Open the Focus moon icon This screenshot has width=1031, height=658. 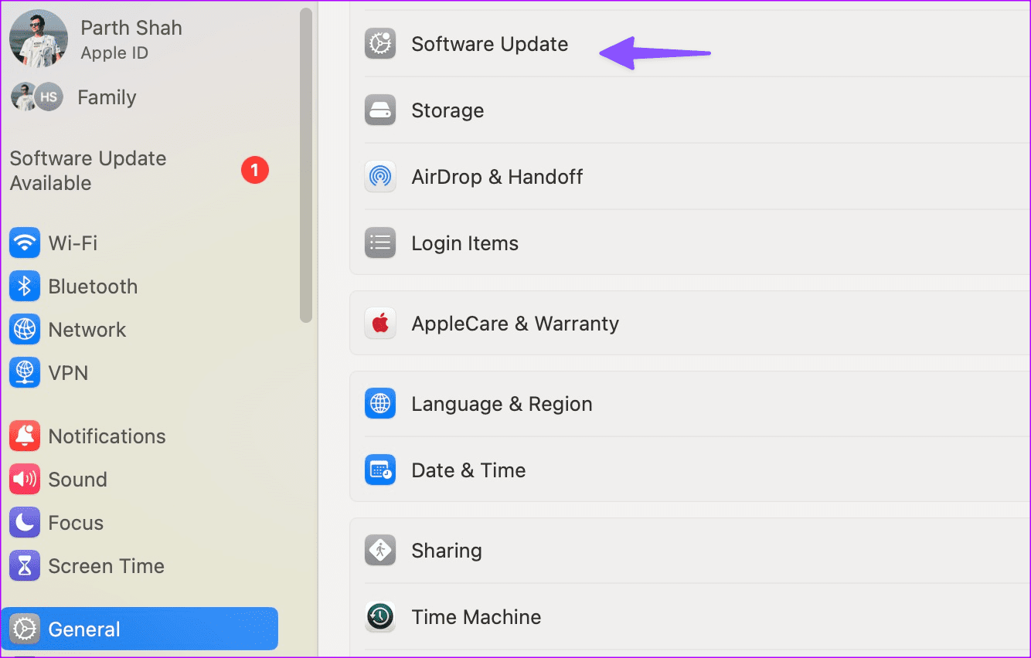[x=25, y=522]
